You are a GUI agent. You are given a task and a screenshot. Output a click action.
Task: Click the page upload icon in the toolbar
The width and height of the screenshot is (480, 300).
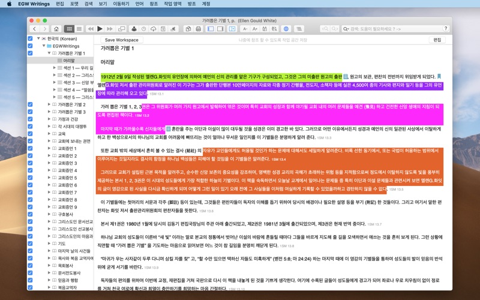pyautogui.click(x=163, y=29)
